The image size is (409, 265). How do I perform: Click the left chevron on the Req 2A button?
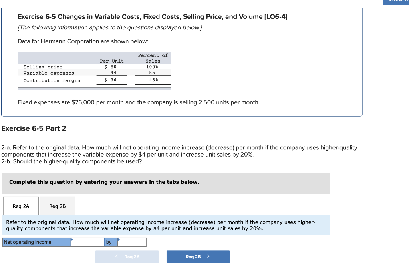point(116,256)
